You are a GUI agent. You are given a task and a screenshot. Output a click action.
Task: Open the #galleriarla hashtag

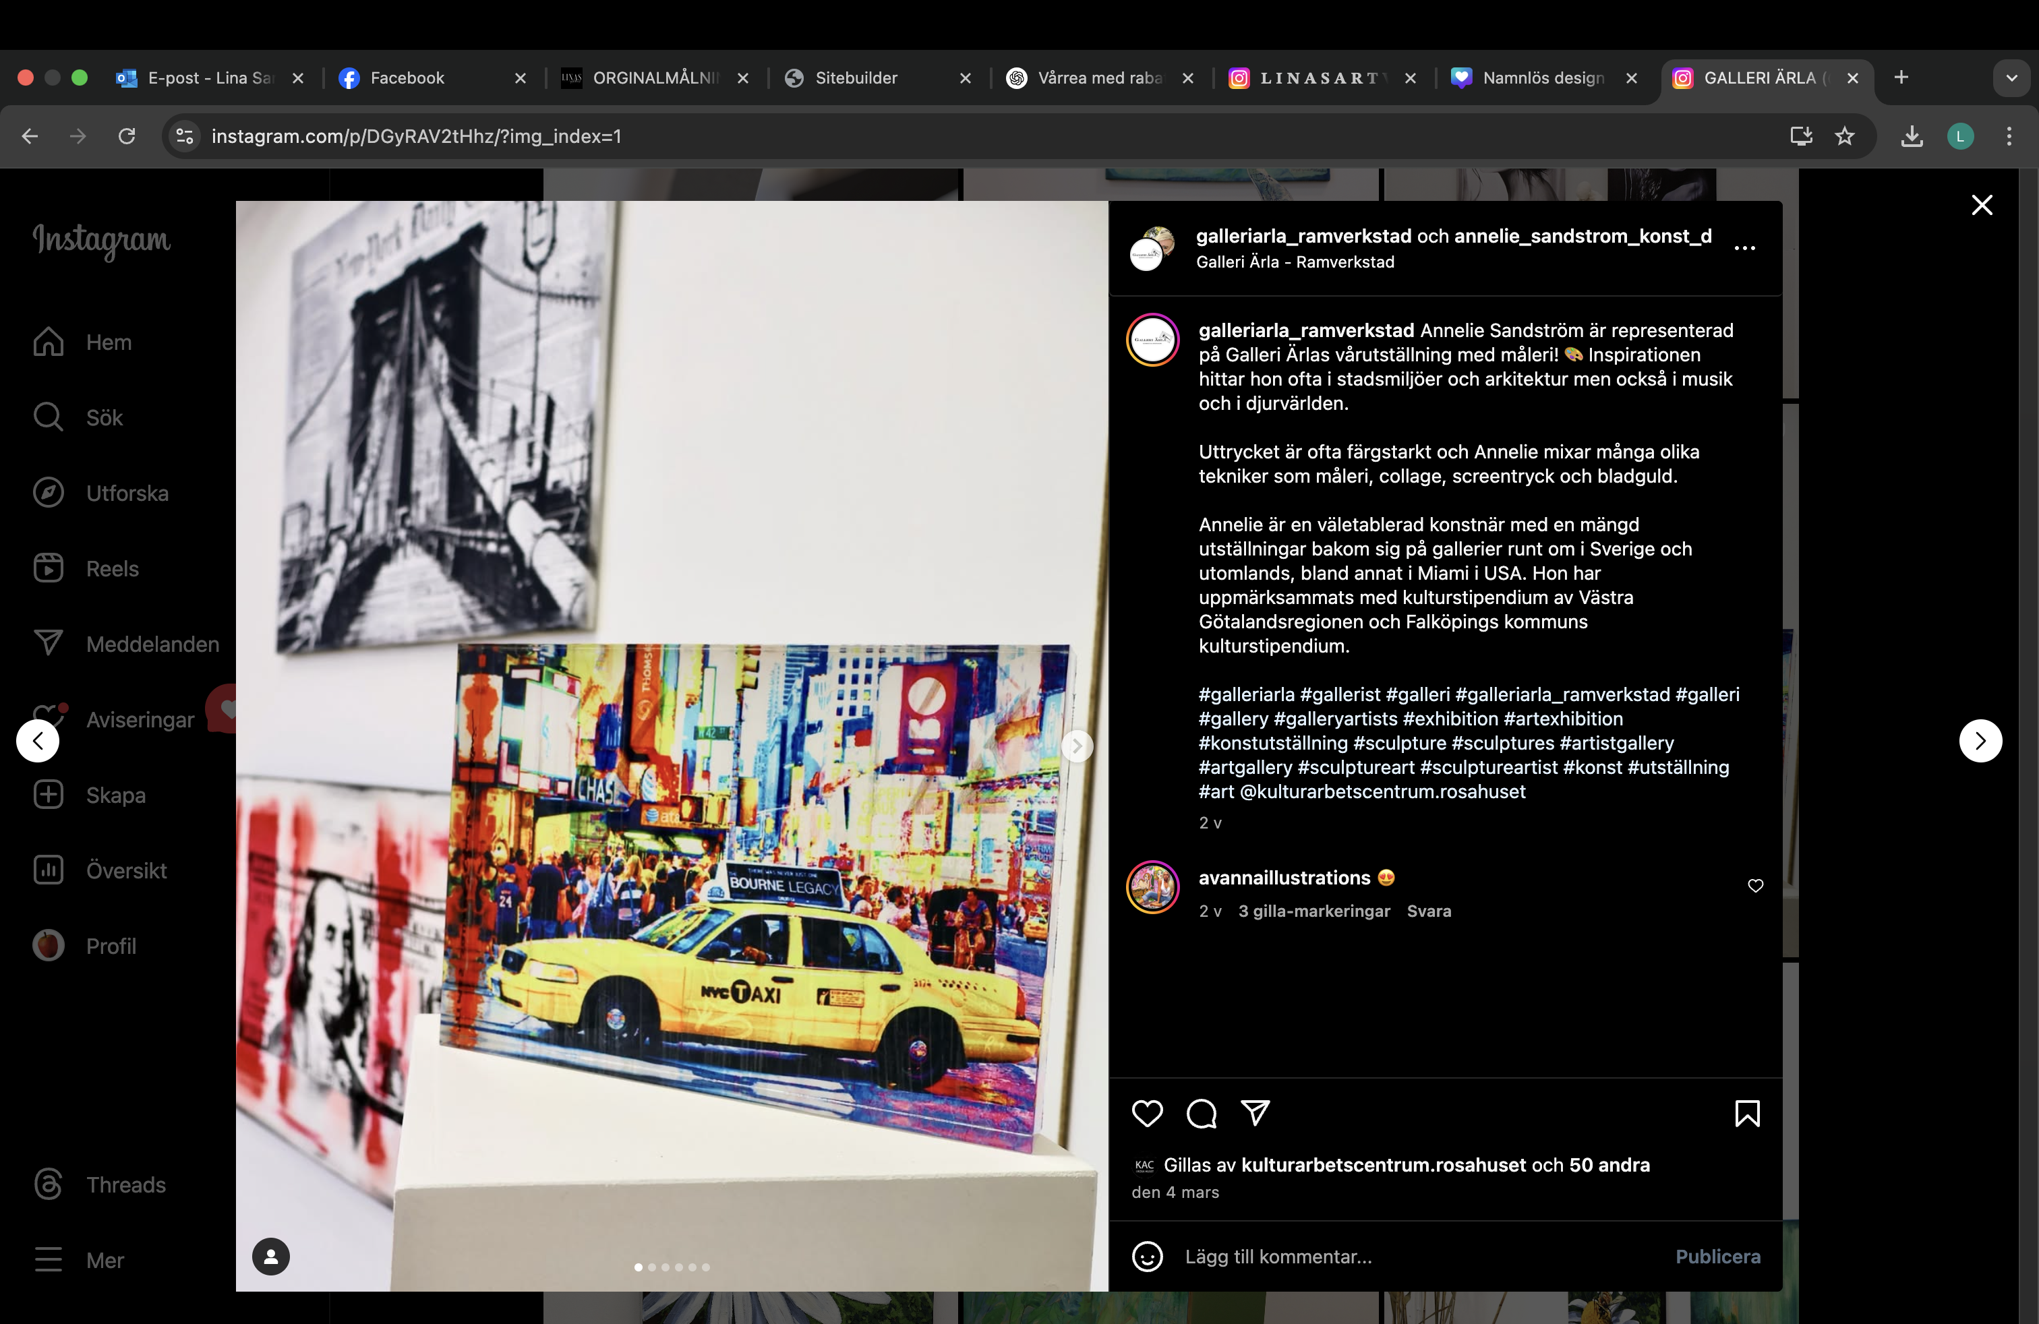(x=1247, y=694)
